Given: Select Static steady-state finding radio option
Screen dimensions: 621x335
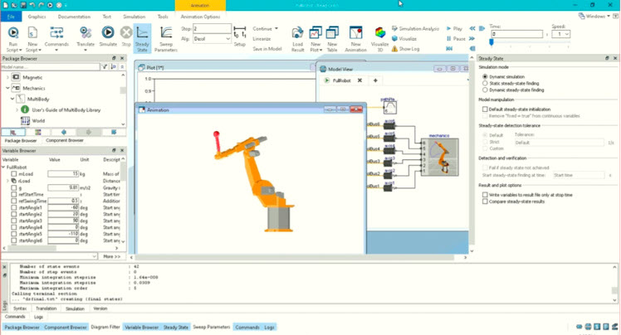Looking at the screenshot, I should (x=485, y=83).
